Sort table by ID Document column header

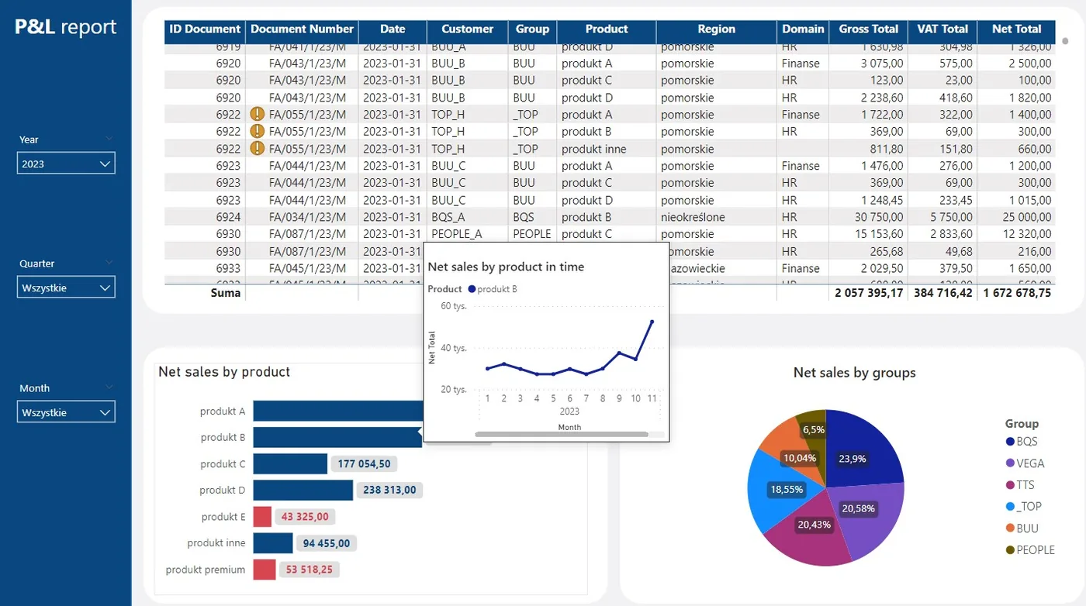coord(205,29)
